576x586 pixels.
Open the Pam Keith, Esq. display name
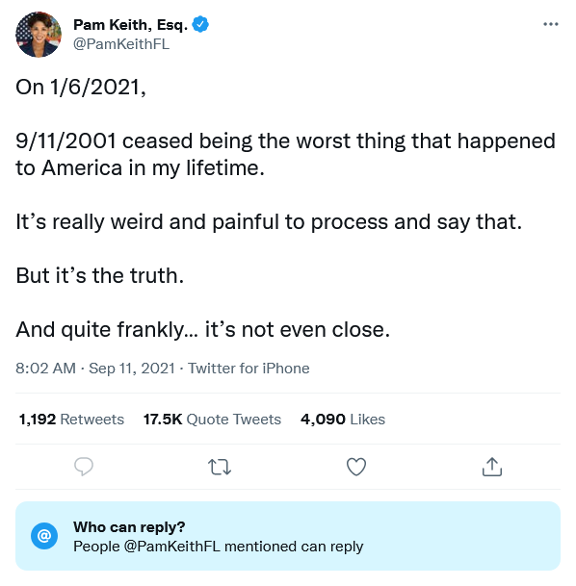[x=131, y=25]
